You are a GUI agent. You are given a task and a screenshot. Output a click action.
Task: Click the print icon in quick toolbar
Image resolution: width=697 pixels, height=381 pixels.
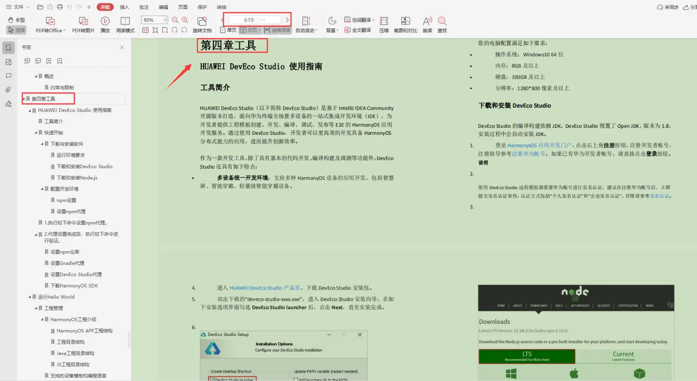point(59,7)
